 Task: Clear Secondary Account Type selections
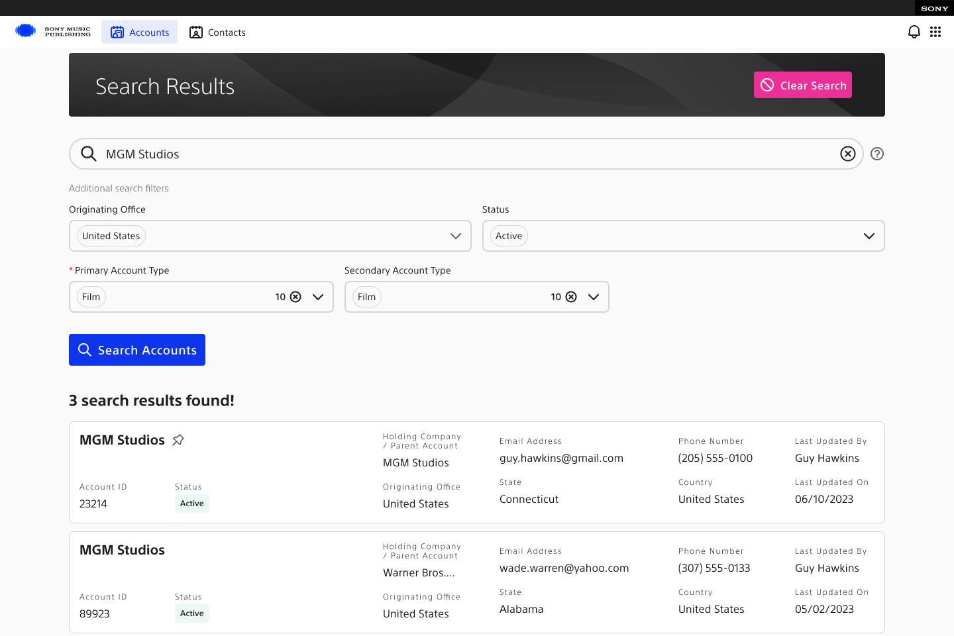pyautogui.click(x=572, y=297)
